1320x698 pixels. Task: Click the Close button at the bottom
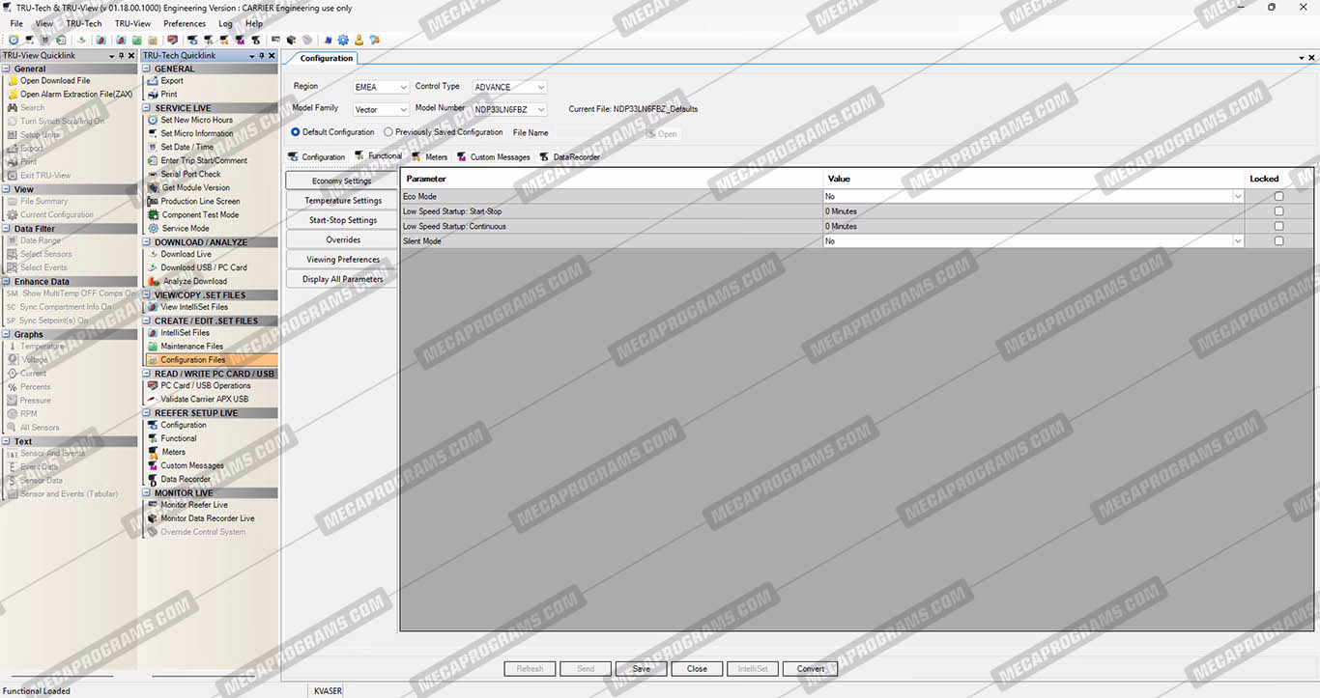point(697,668)
